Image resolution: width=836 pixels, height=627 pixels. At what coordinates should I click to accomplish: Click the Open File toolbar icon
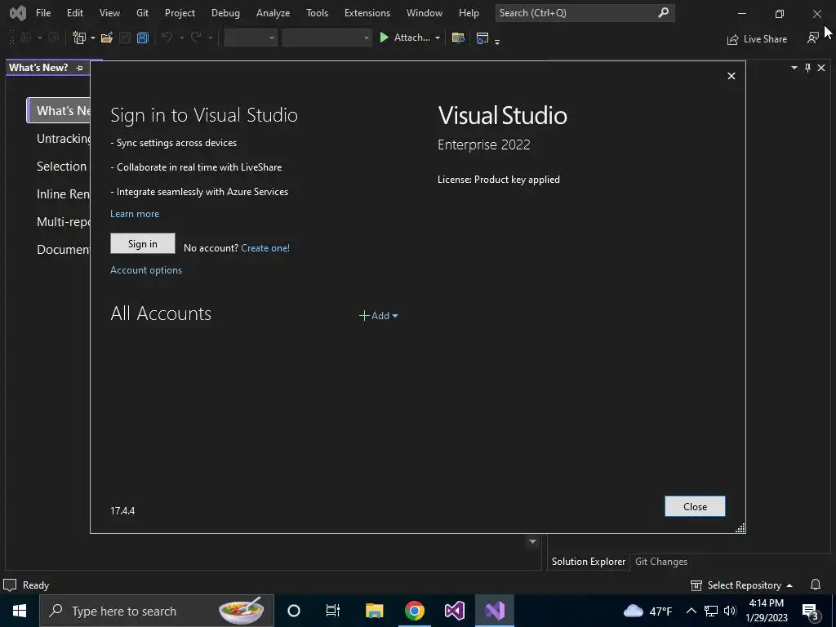(107, 38)
